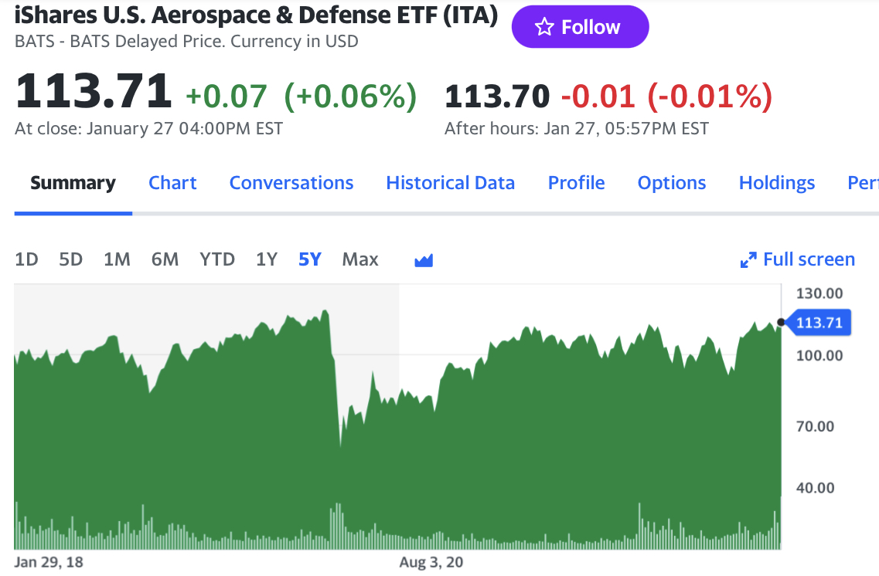Show the Max time range
The width and height of the screenshot is (879, 576).
360,259
